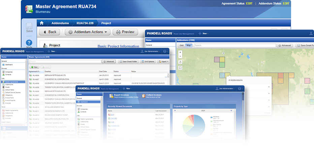Click the Preview printer button
Image resolution: width=314 pixels, height=164 pixels.
pos(125,32)
